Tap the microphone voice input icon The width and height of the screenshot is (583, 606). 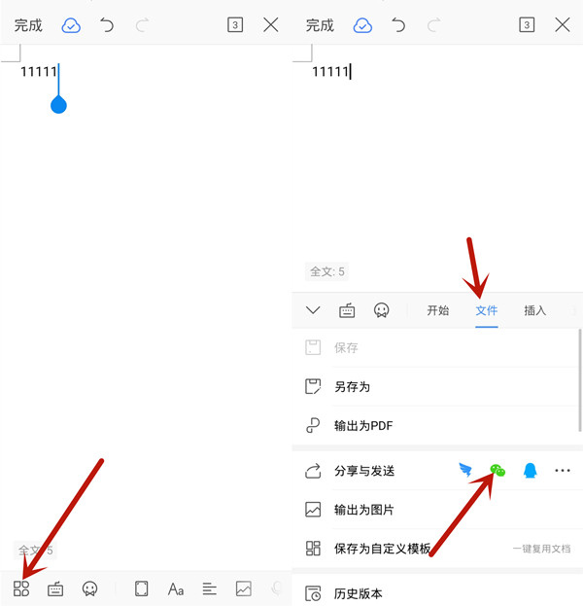tap(277, 588)
